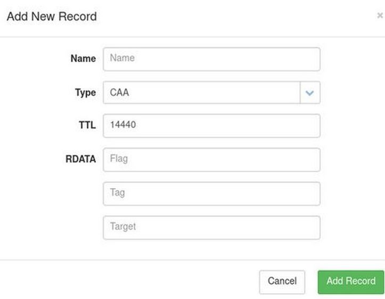Click into the Name input field
This screenshot has height=299, width=385.
pos(211,59)
